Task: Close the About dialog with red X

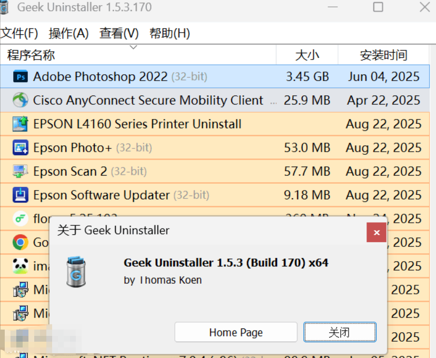Action: pyautogui.click(x=376, y=232)
